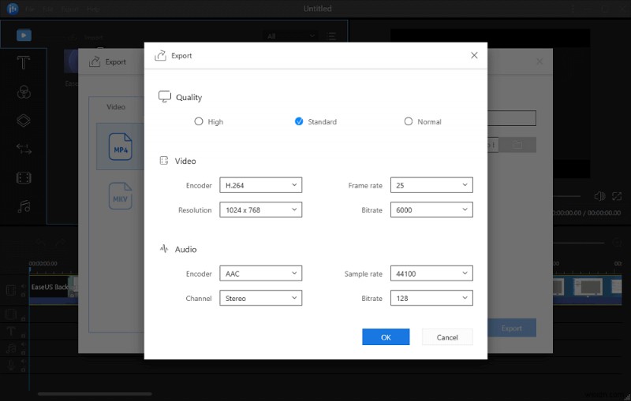The height and width of the screenshot is (401, 631).
Task: Click the output name field in background dialog
Action: (x=511, y=118)
